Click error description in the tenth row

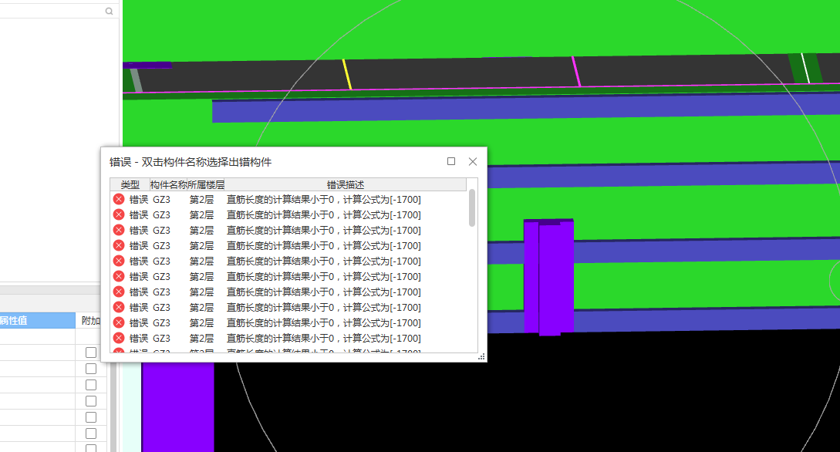click(x=323, y=339)
